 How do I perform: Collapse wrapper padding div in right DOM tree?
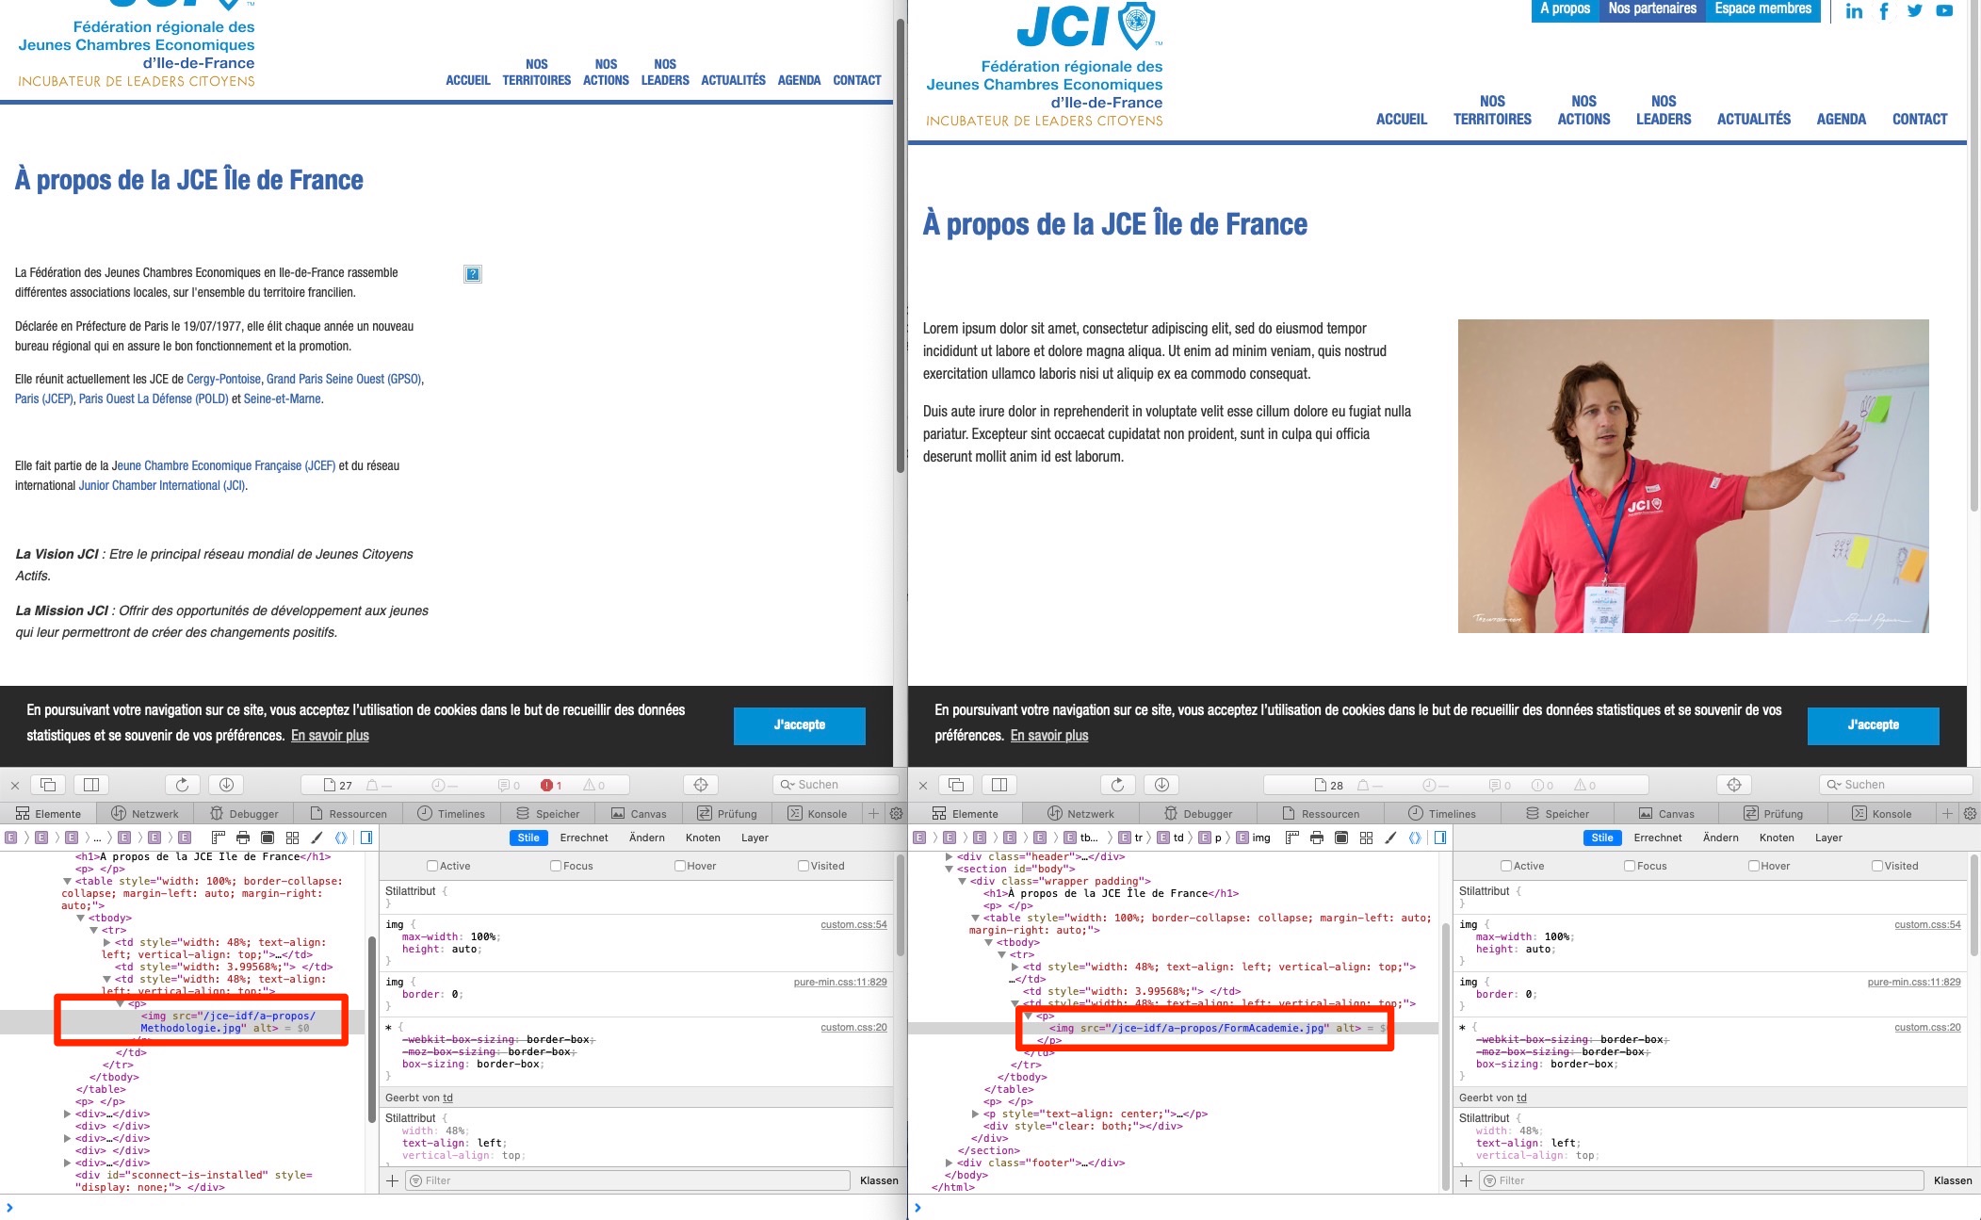(962, 882)
